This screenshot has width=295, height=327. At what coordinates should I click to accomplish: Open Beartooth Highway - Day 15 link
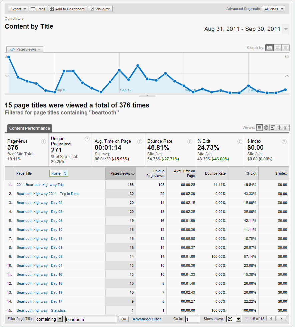39,239
